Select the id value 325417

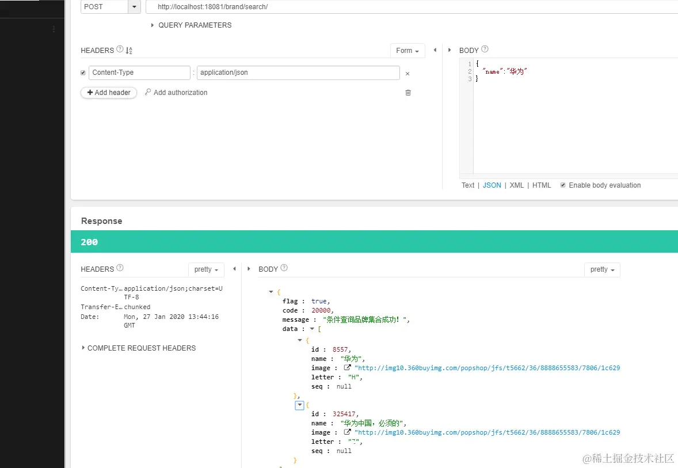pos(344,414)
